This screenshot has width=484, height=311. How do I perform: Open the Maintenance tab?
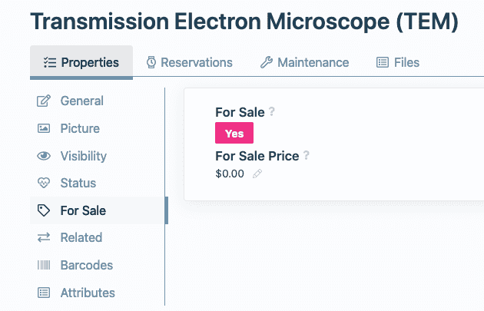[x=305, y=62]
